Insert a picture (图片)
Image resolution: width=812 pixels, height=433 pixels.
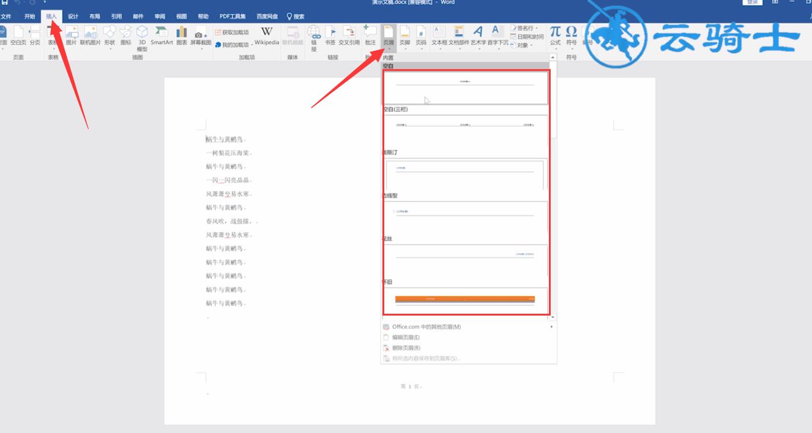(x=72, y=36)
